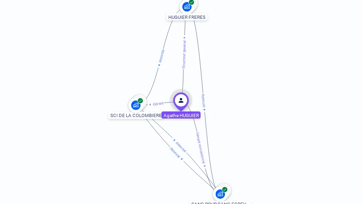362x204 pixels.
Task: Click the arrowhead beside the Gérant edge label
Action: click(150, 104)
